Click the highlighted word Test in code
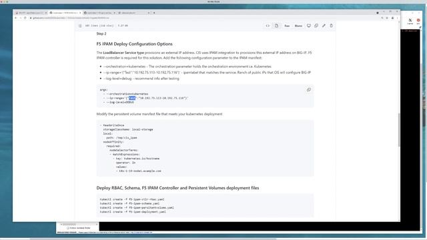This screenshot has height=240, width=427. pos(132,98)
